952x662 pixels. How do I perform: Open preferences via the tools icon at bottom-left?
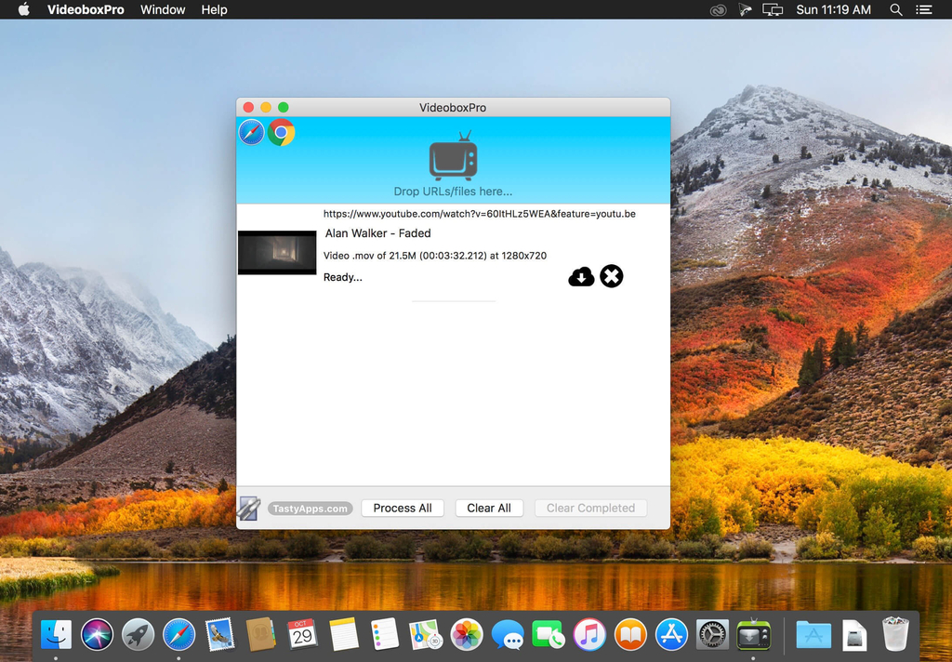click(249, 509)
